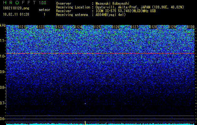Click the 0124 time marker label
The width and height of the screenshot is (197, 125).
[78, 27]
